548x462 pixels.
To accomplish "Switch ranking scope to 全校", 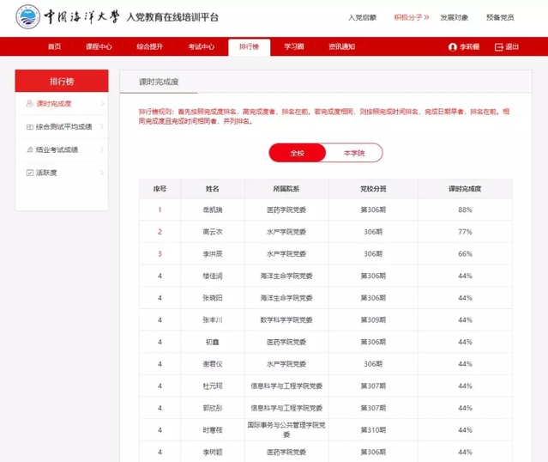I will (297, 153).
